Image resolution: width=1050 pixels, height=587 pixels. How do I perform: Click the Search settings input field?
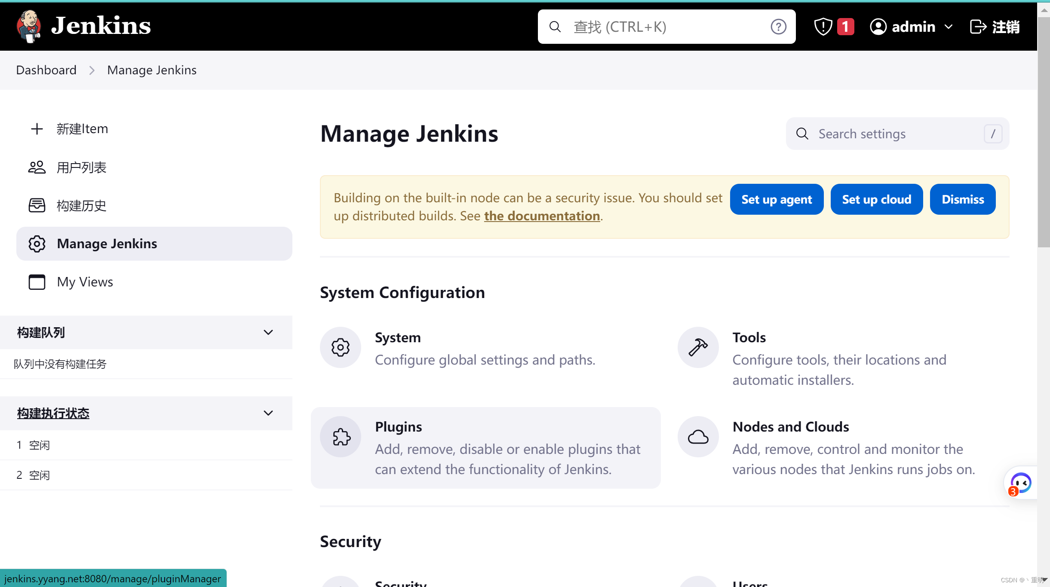[897, 133]
